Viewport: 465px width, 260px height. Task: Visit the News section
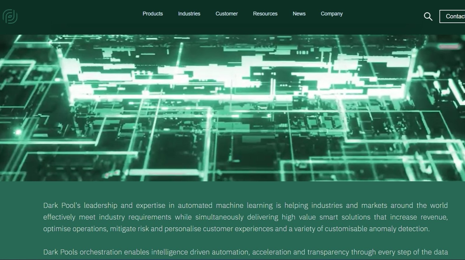pos(299,14)
